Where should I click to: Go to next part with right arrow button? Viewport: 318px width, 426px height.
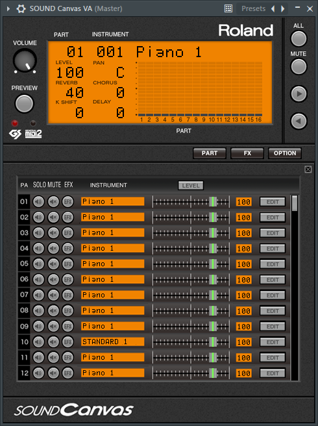(299, 94)
